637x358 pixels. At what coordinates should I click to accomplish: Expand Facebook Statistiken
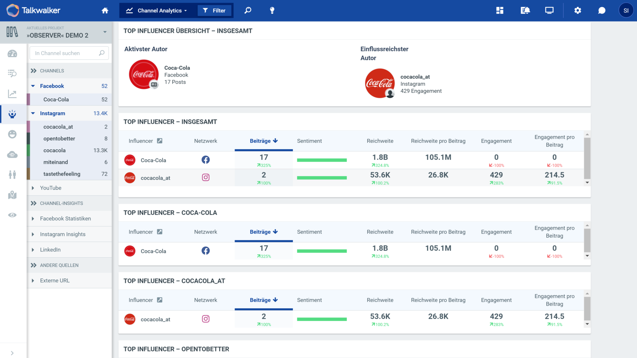click(33, 219)
